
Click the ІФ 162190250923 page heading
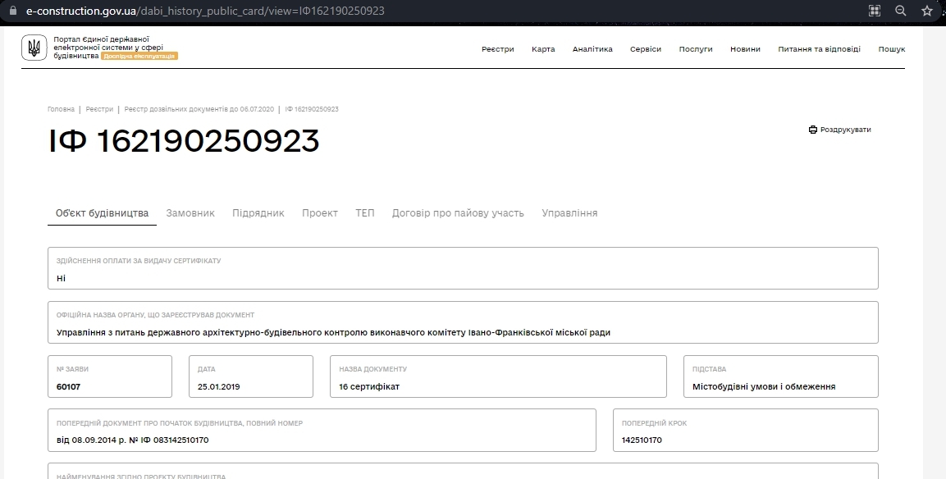[x=184, y=140]
